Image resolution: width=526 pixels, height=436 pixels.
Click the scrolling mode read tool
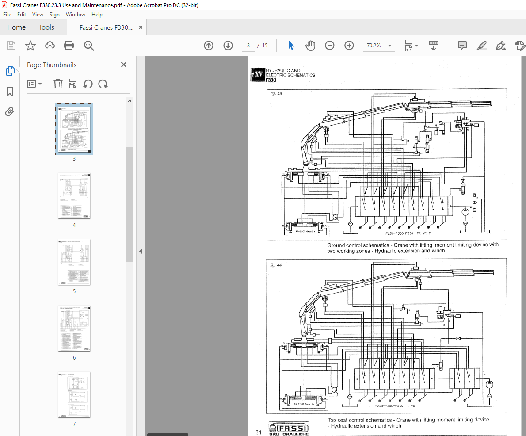434,45
